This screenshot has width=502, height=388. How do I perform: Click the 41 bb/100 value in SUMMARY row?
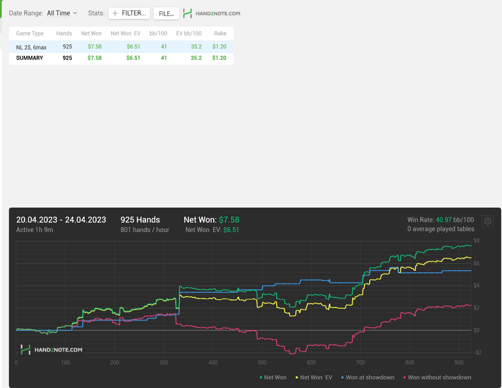tap(164, 58)
